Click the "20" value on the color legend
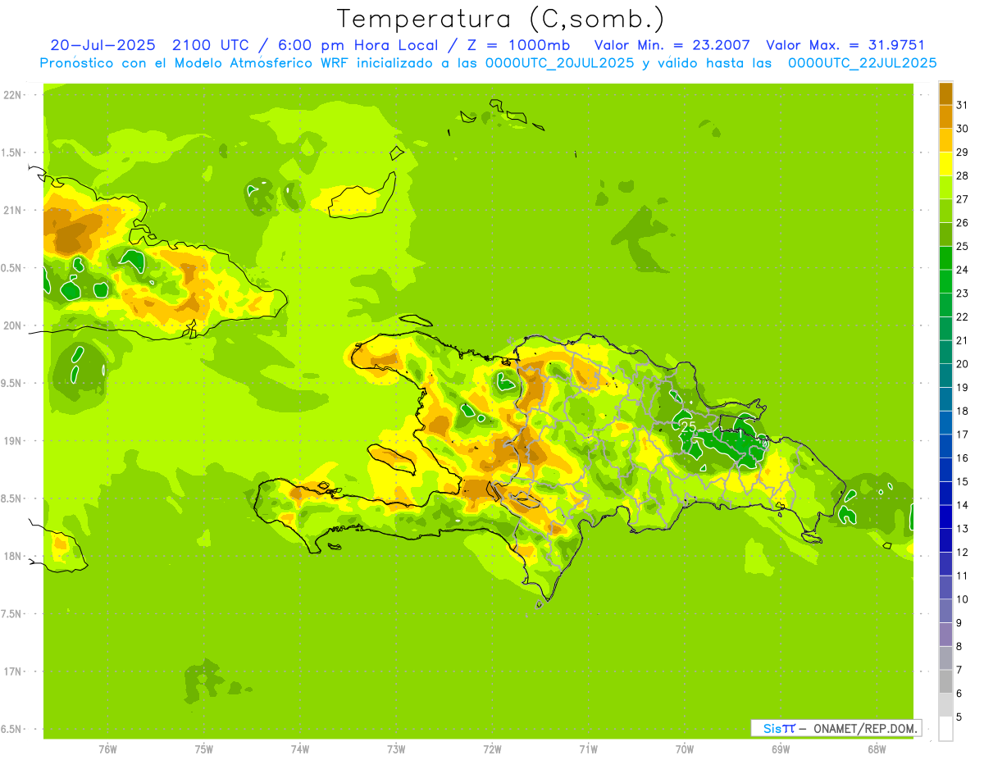Image resolution: width=984 pixels, height=760 pixels. pyautogui.click(x=963, y=364)
